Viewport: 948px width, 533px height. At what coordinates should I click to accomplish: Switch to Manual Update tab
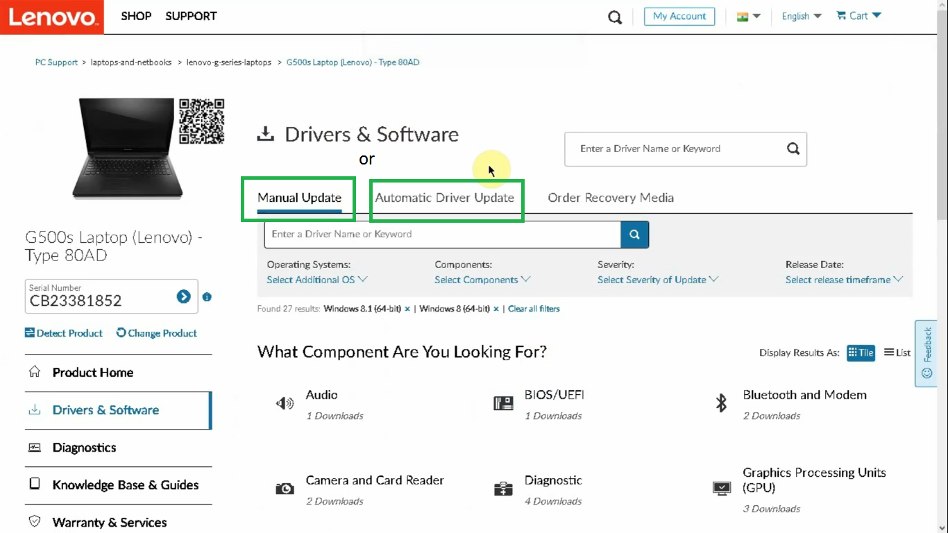click(299, 198)
